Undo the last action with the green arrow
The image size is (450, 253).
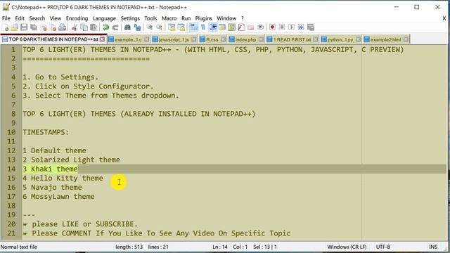[x=106, y=27]
